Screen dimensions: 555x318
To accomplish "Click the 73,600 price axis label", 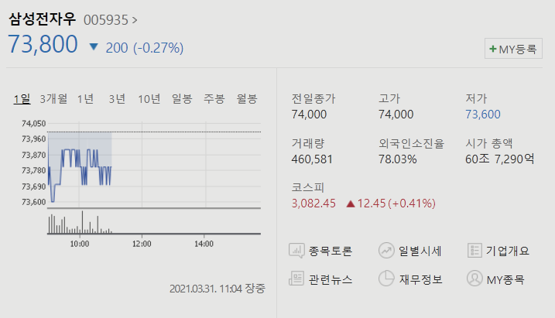I will tap(33, 202).
